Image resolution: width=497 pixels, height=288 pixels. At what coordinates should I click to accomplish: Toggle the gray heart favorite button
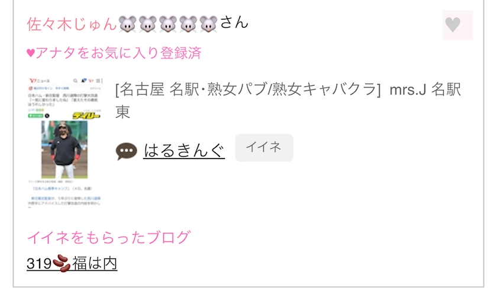pyautogui.click(x=457, y=25)
